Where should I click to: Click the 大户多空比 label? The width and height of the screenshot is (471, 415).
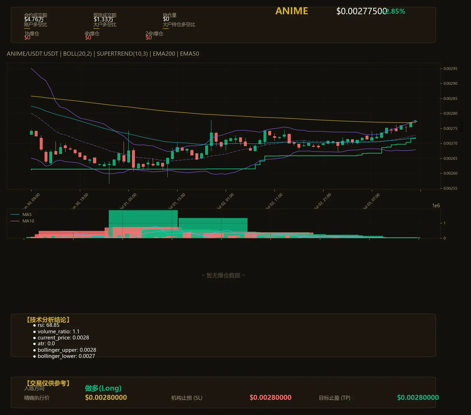[105, 24]
